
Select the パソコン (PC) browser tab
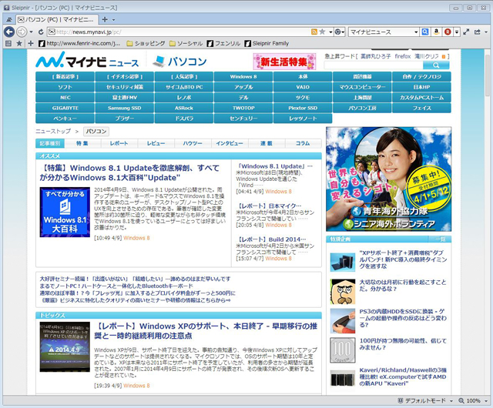(x=56, y=19)
